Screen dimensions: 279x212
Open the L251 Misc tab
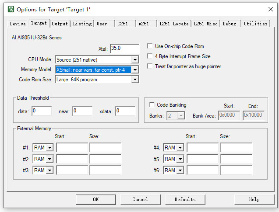205,24
